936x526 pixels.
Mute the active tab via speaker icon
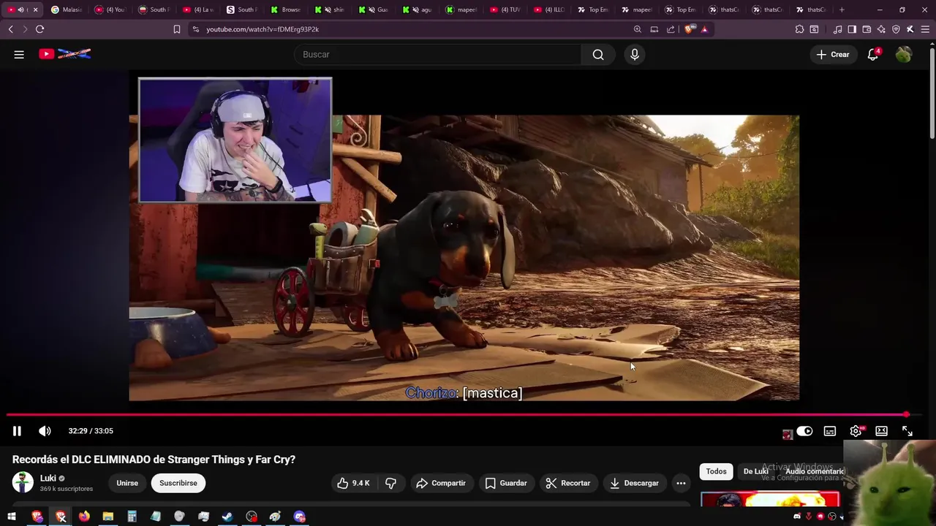pos(20,9)
